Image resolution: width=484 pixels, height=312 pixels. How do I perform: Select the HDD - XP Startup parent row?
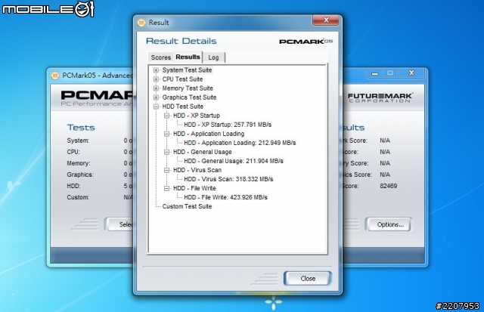(197, 116)
